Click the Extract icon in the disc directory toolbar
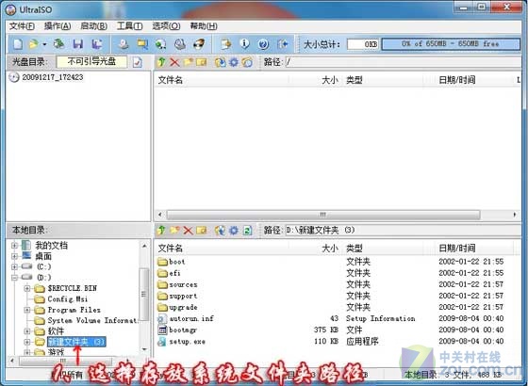The width and height of the screenshot is (528, 386). pyautogui.click(x=221, y=62)
